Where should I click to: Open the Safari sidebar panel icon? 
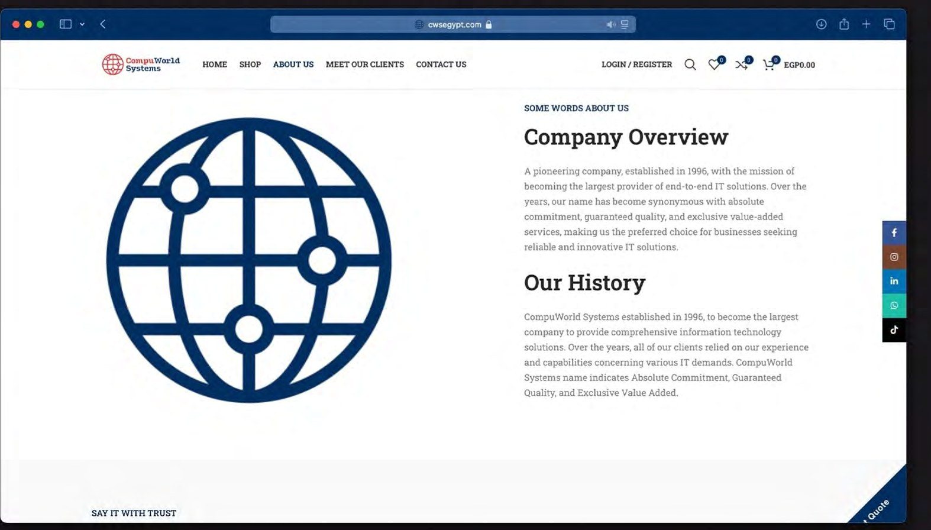[x=66, y=24]
